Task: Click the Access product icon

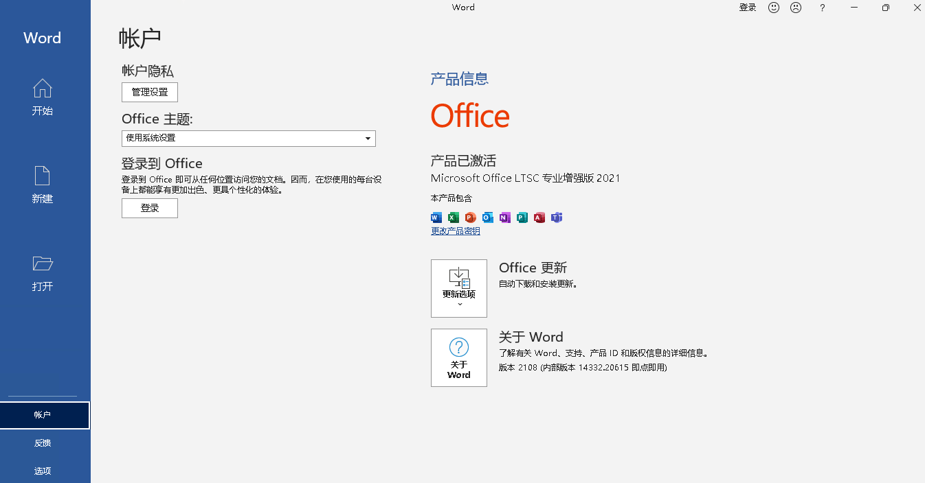Action: (539, 217)
